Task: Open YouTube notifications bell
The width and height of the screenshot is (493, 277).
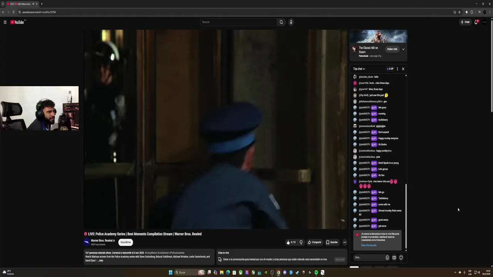Action: point(476,22)
